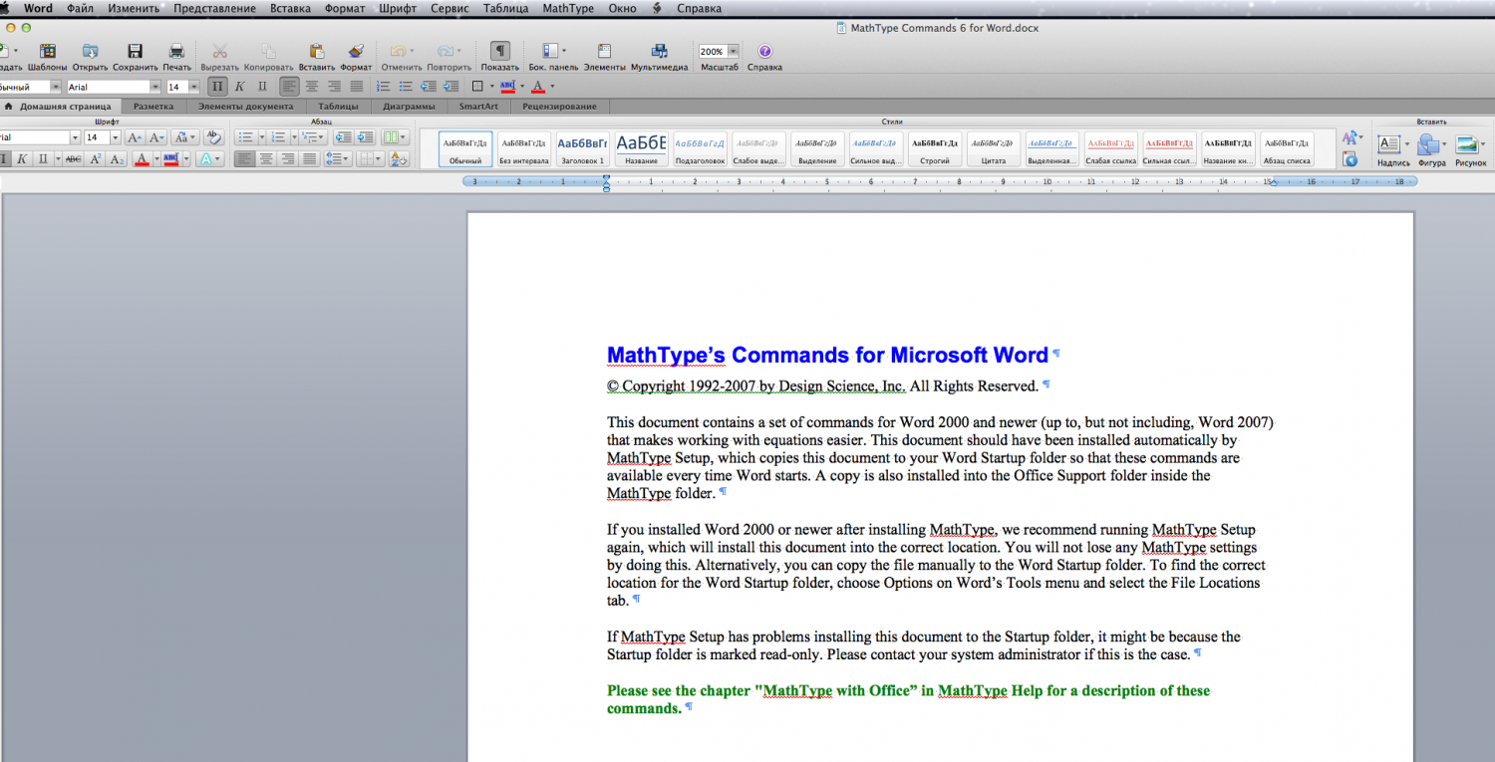The width and height of the screenshot is (1495, 762).
Task: Redo with the Повторить arrow icon
Action: pos(446,51)
